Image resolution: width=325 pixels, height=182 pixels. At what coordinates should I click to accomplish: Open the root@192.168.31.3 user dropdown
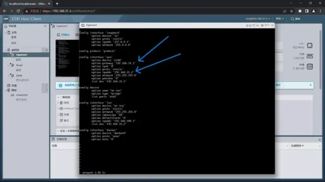[x=258, y=19]
